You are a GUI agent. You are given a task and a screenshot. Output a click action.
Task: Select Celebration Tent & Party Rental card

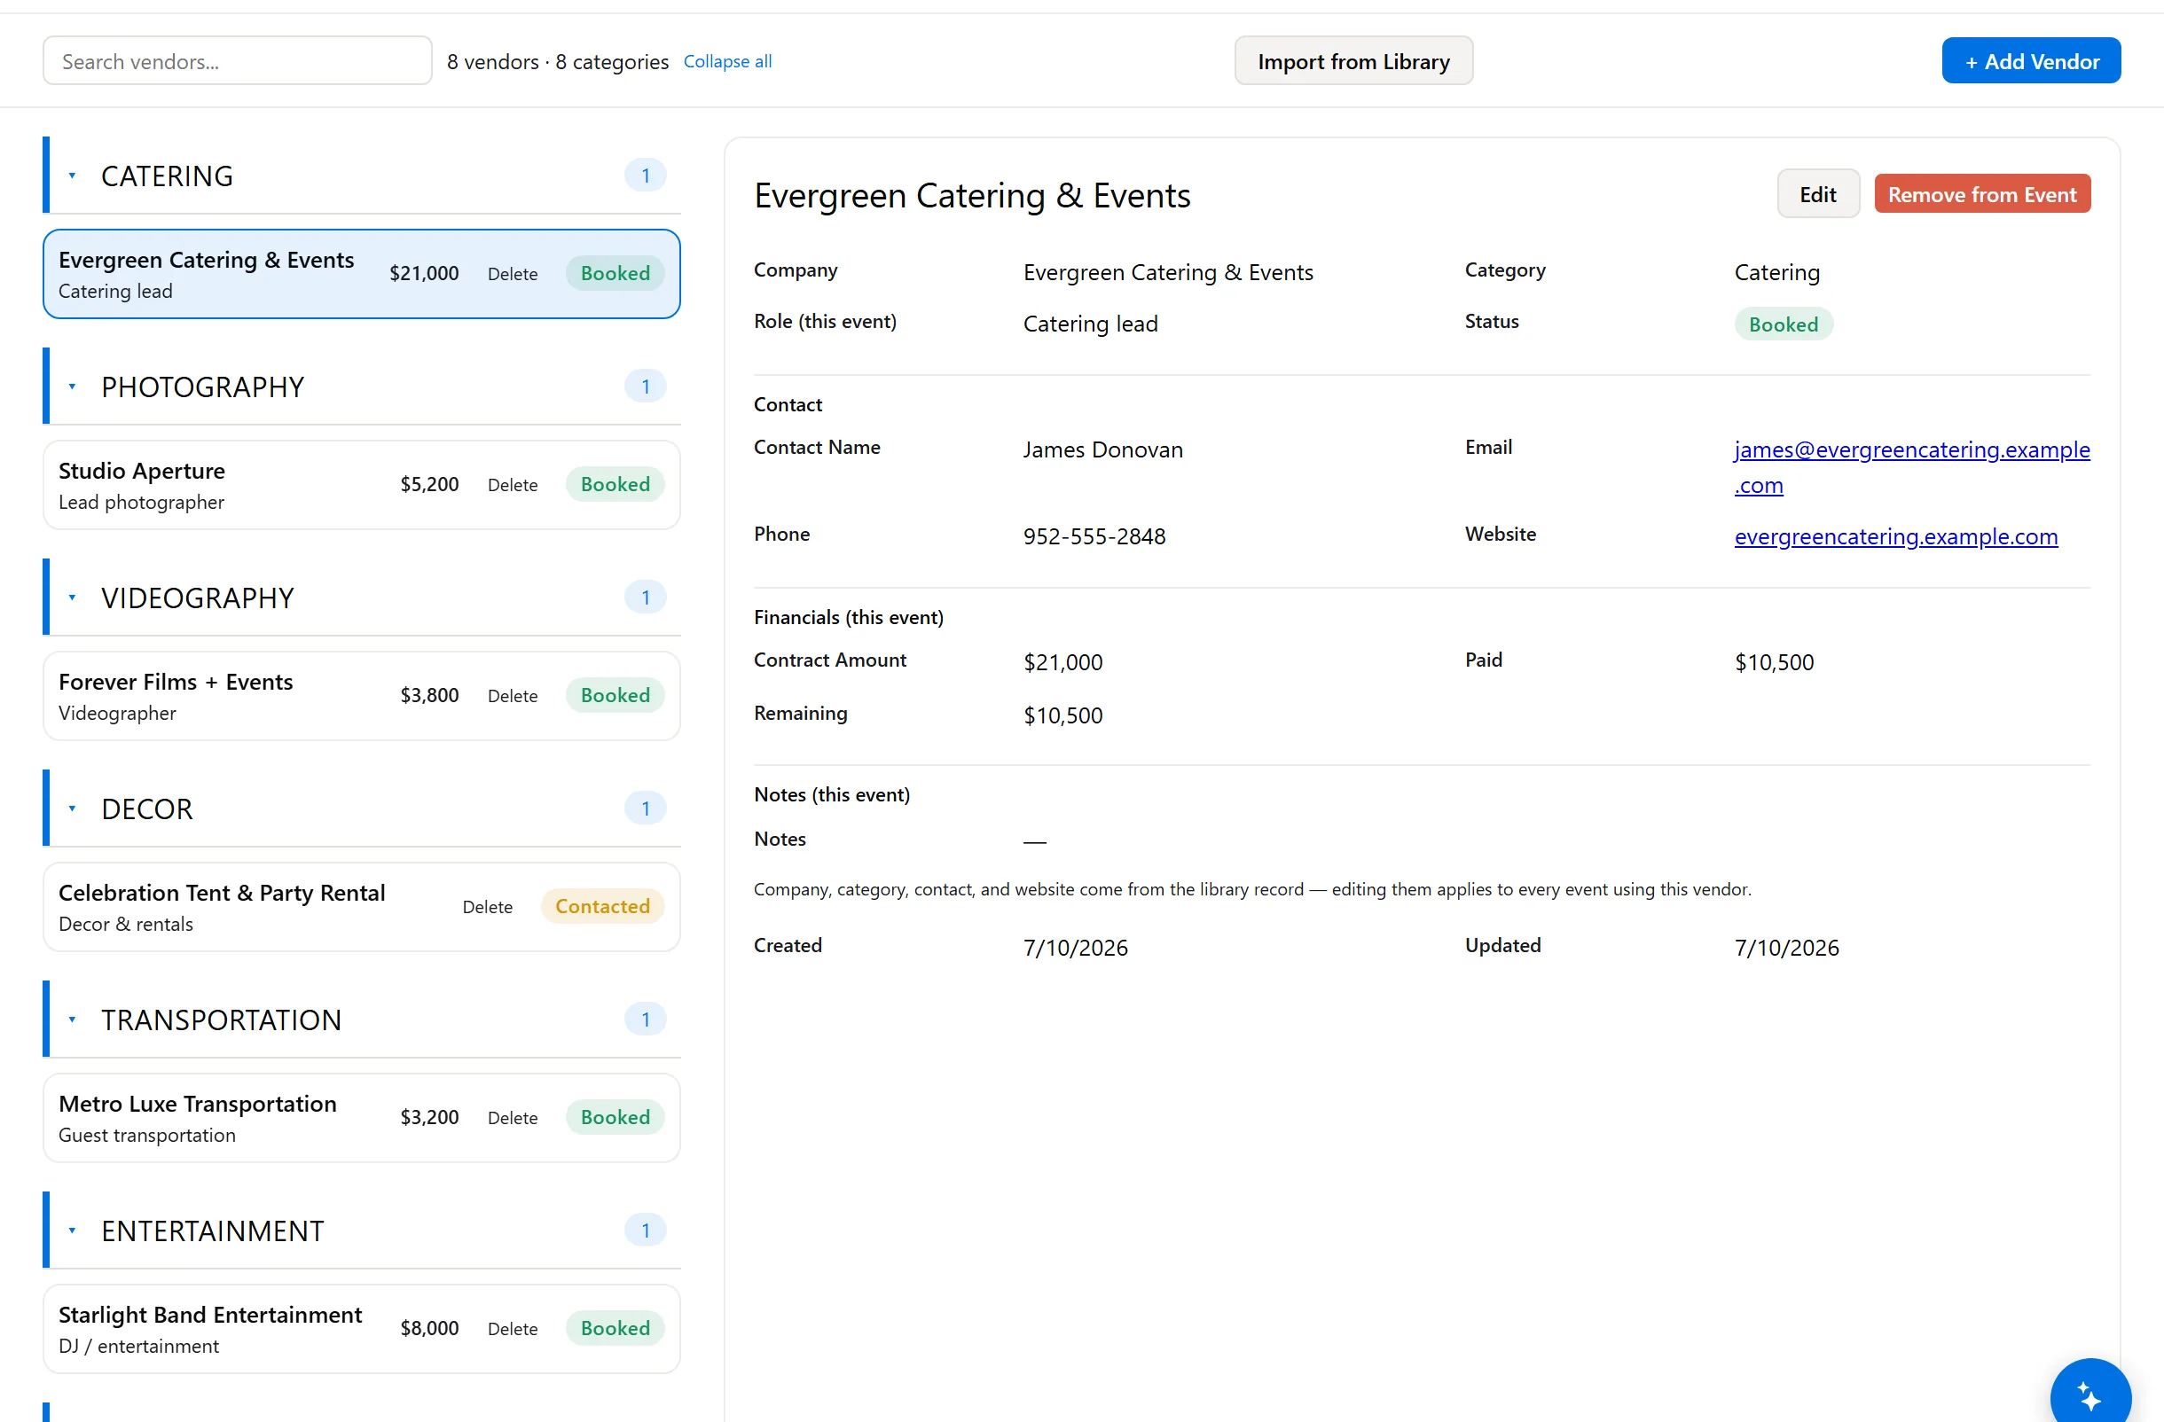pos(361,906)
